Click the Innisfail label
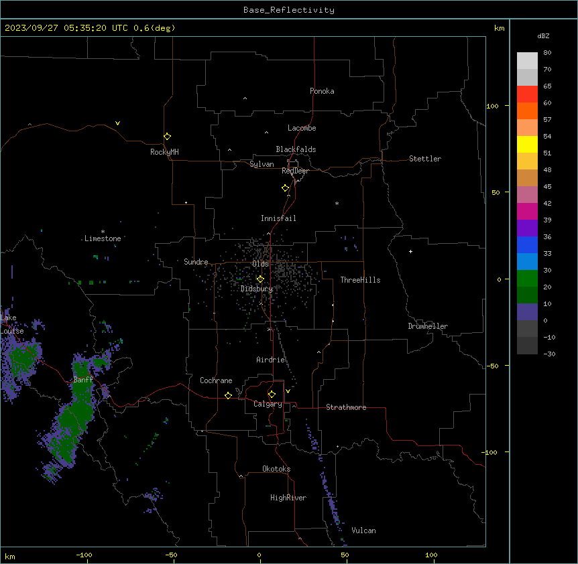This screenshot has width=578, height=564. click(278, 218)
